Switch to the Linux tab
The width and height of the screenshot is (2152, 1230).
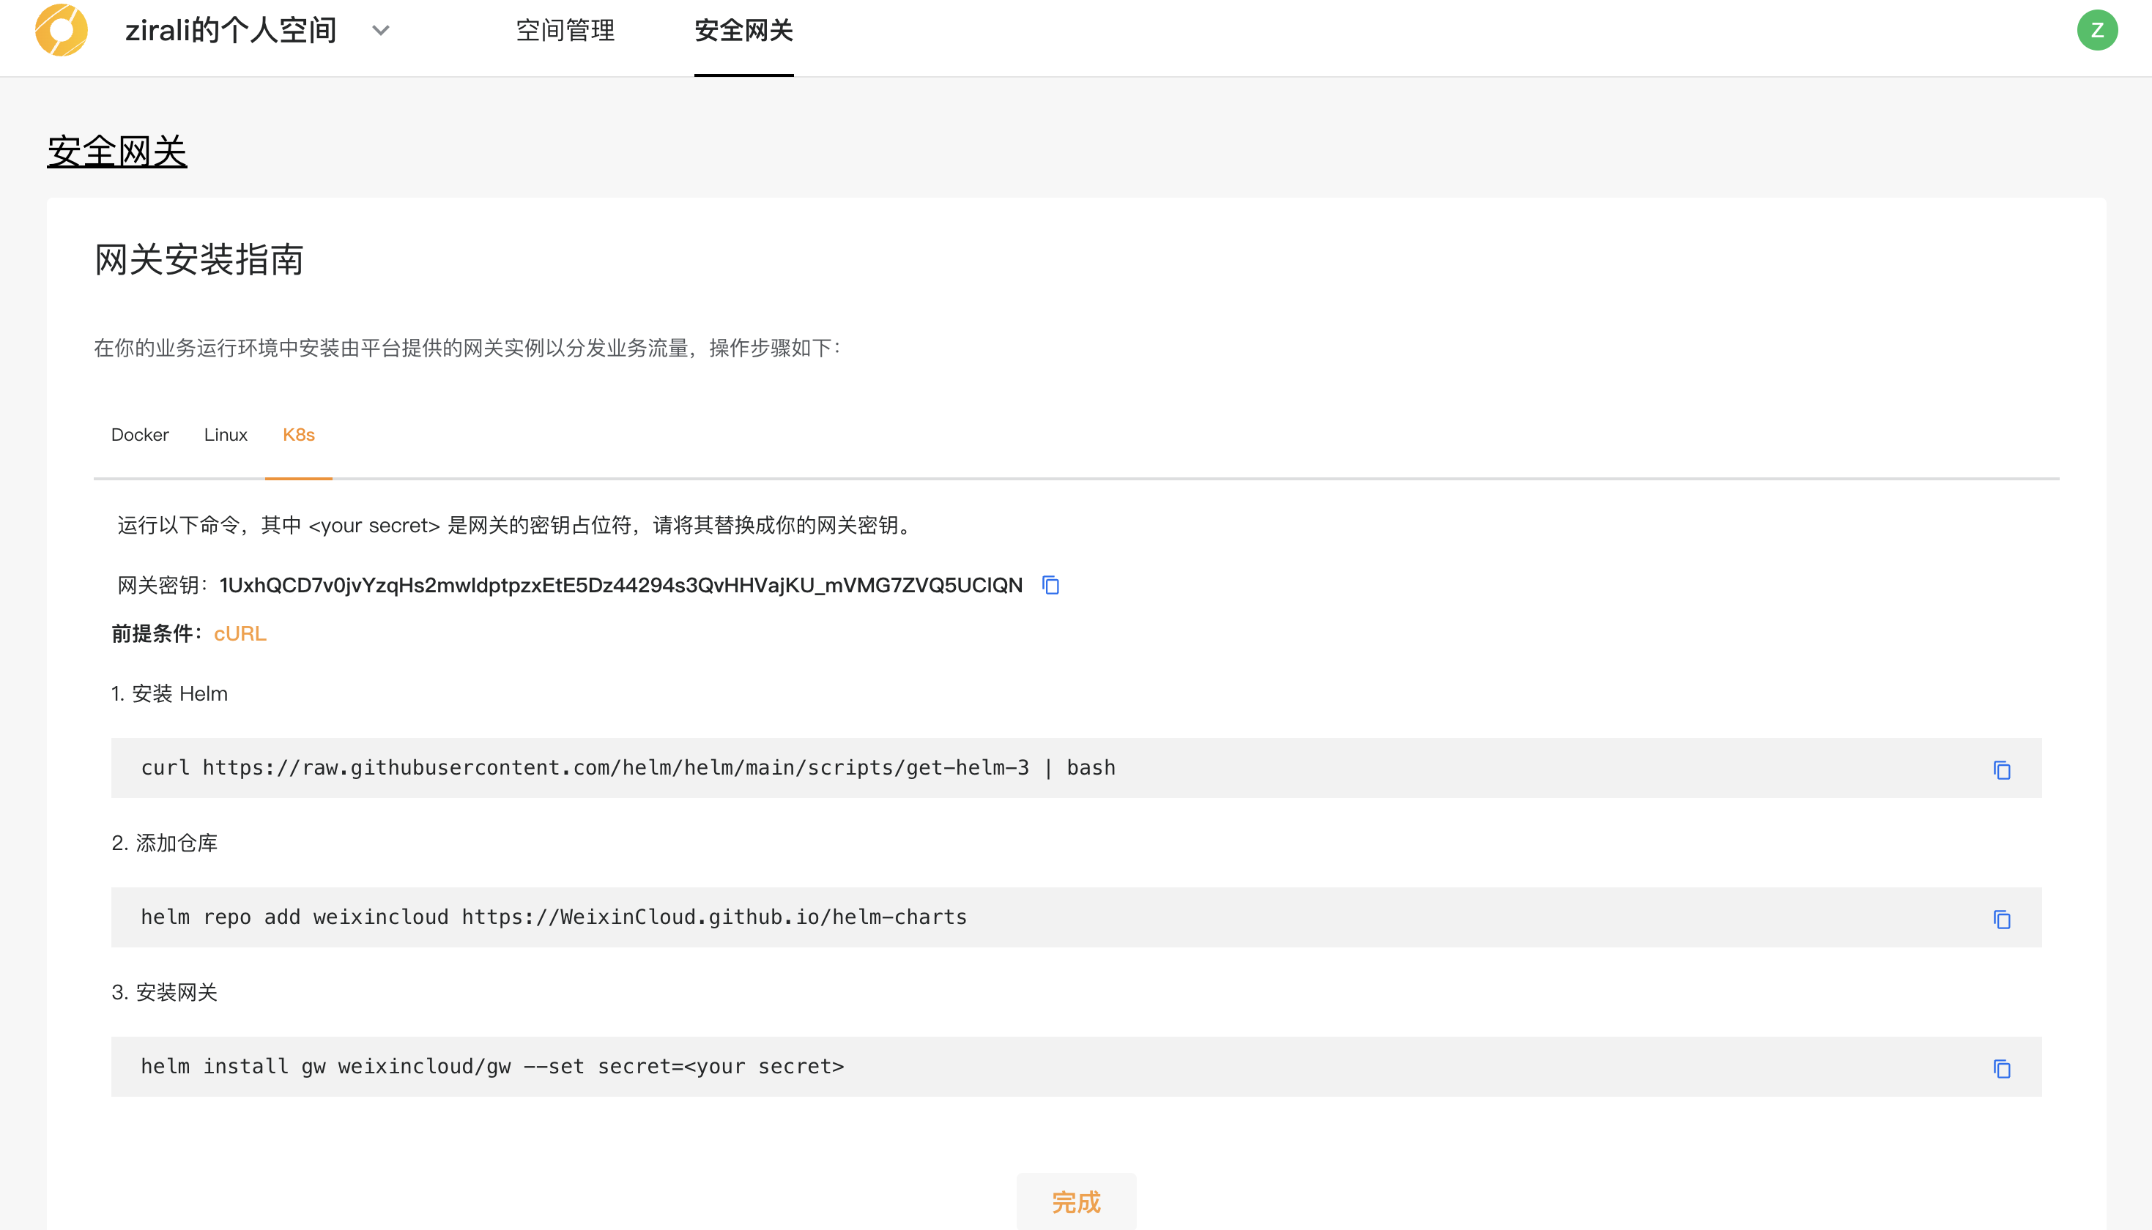(226, 435)
